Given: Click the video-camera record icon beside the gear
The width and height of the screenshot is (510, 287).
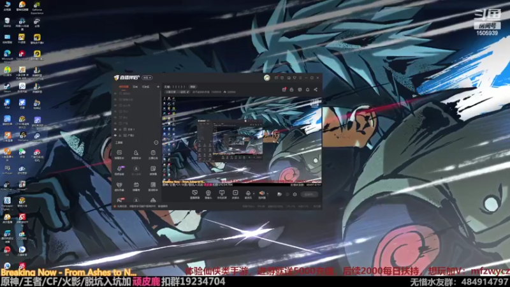Looking at the screenshot, I should (279, 195).
